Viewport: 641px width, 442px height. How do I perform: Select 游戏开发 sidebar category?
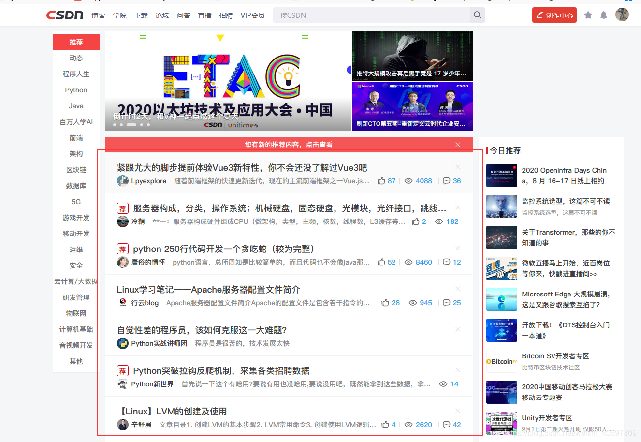[76, 218]
